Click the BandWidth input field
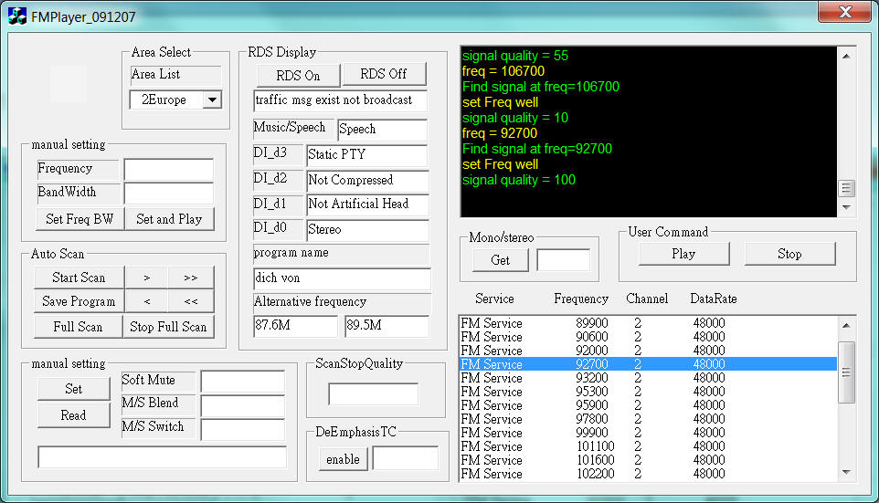The height and width of the screenshot is (503, 879). coord(169,194)
